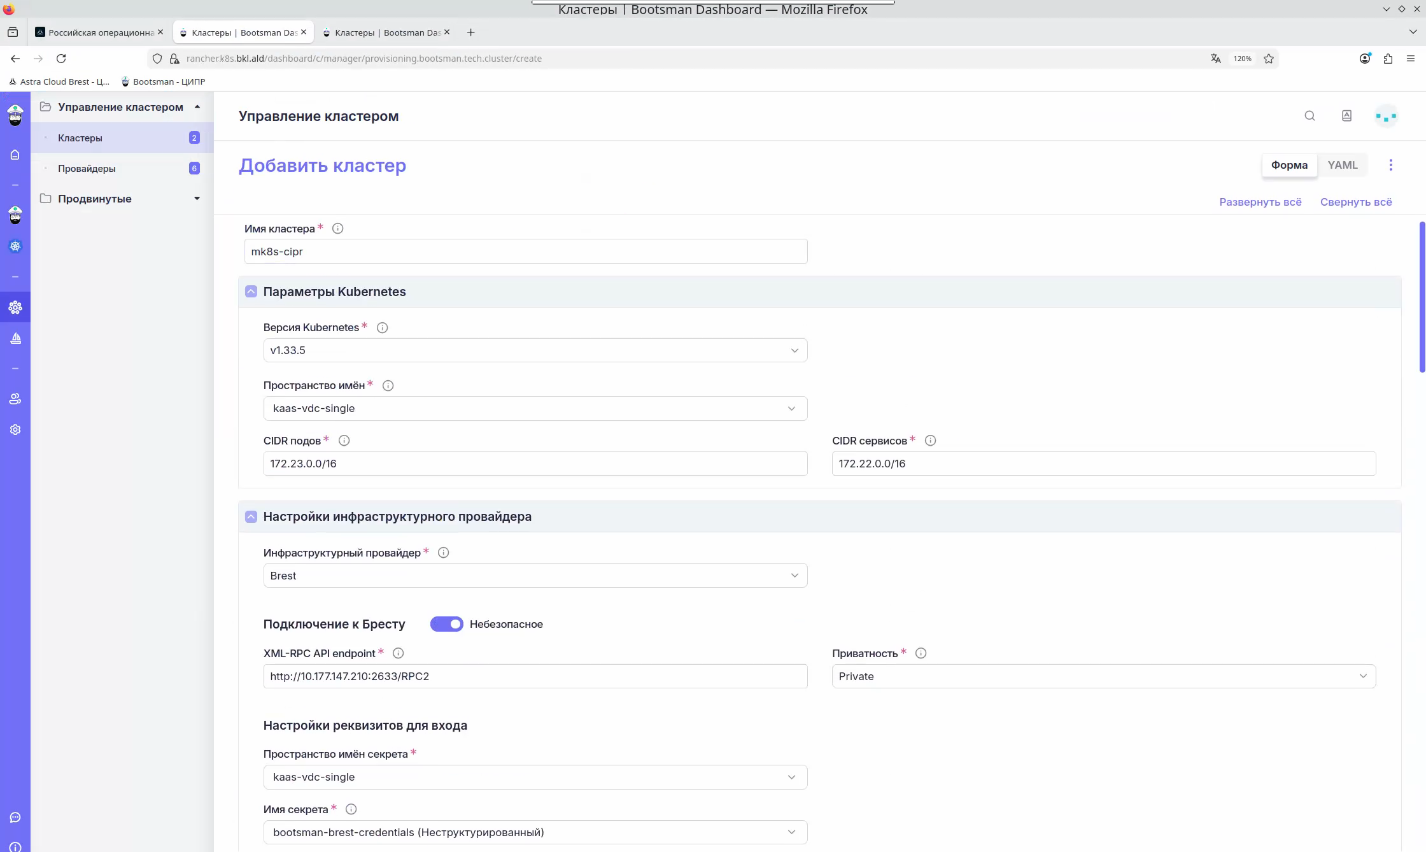The image size is (1426, 852).
Task: Open the three-dot actions menu
Action: point(1391,166)
